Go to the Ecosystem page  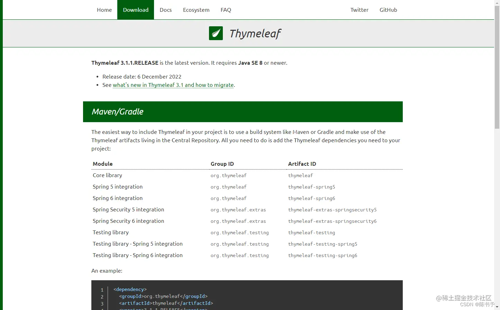click(x=196, y=10)
